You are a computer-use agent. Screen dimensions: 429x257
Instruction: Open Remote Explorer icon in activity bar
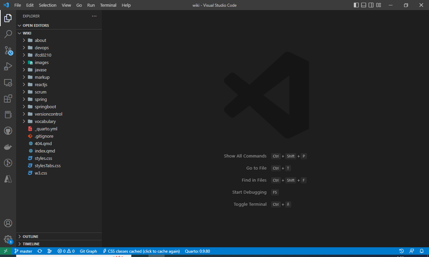point(8,82)
